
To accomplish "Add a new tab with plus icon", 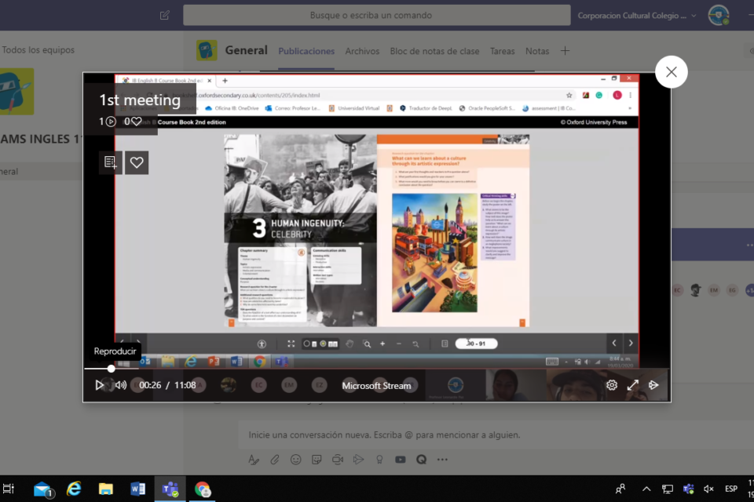I will [565, 50].
